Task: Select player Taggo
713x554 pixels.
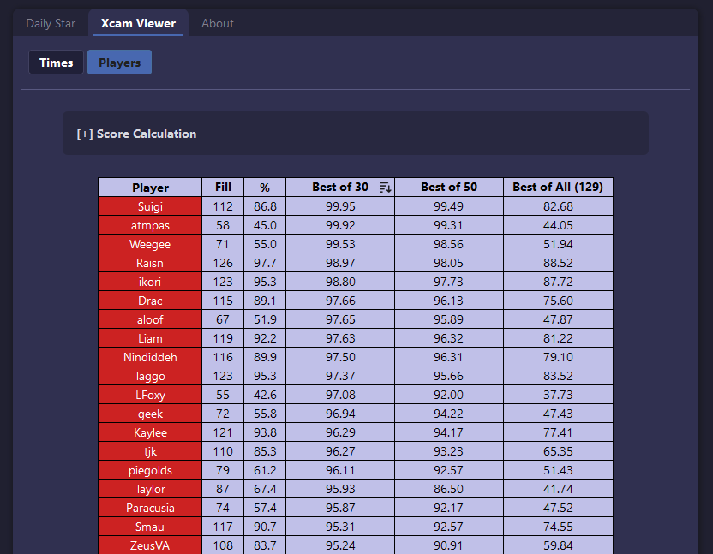Action: [150, 376]
